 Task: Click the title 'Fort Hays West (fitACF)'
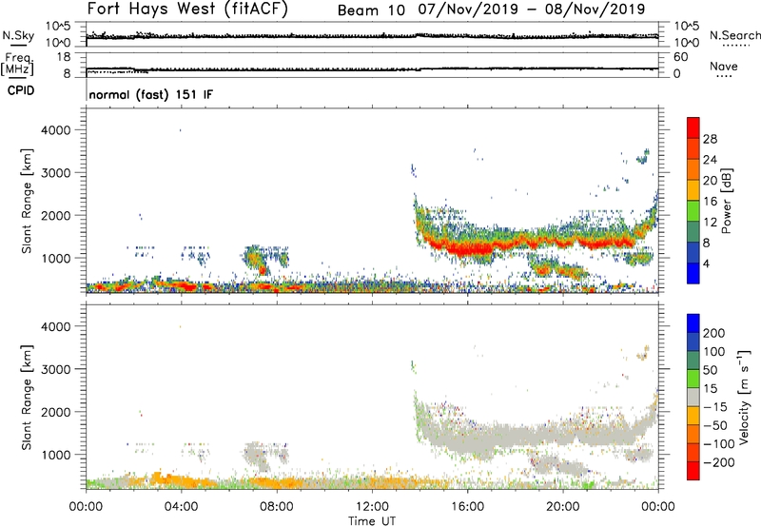[x=187, y=9]
